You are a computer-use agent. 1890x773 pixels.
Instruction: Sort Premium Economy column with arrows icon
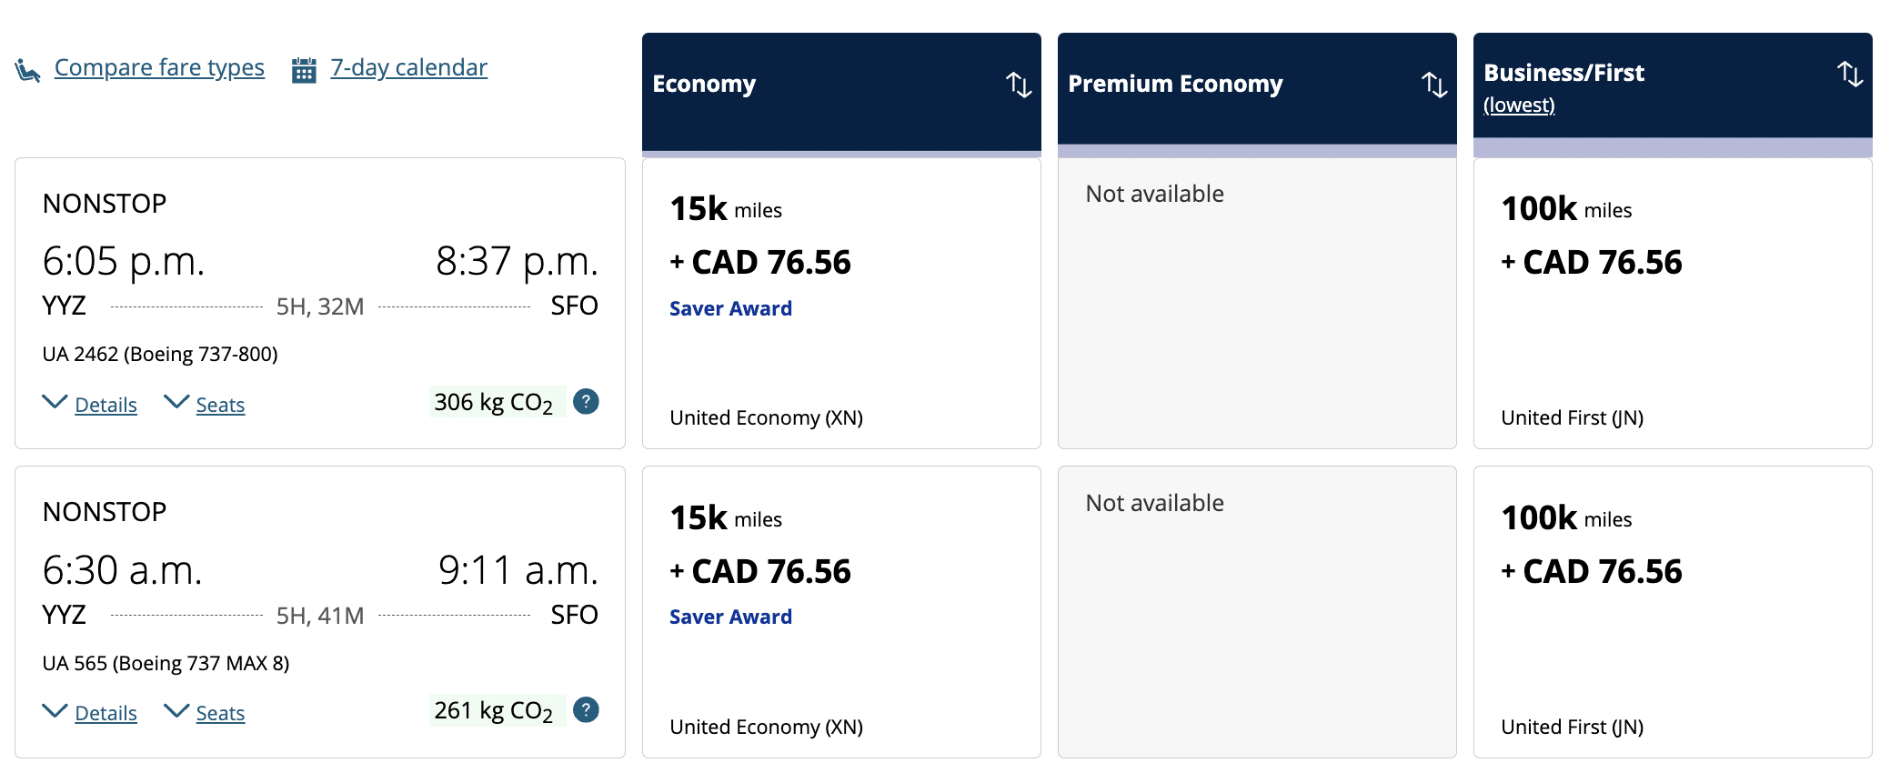pos(1434,85)
